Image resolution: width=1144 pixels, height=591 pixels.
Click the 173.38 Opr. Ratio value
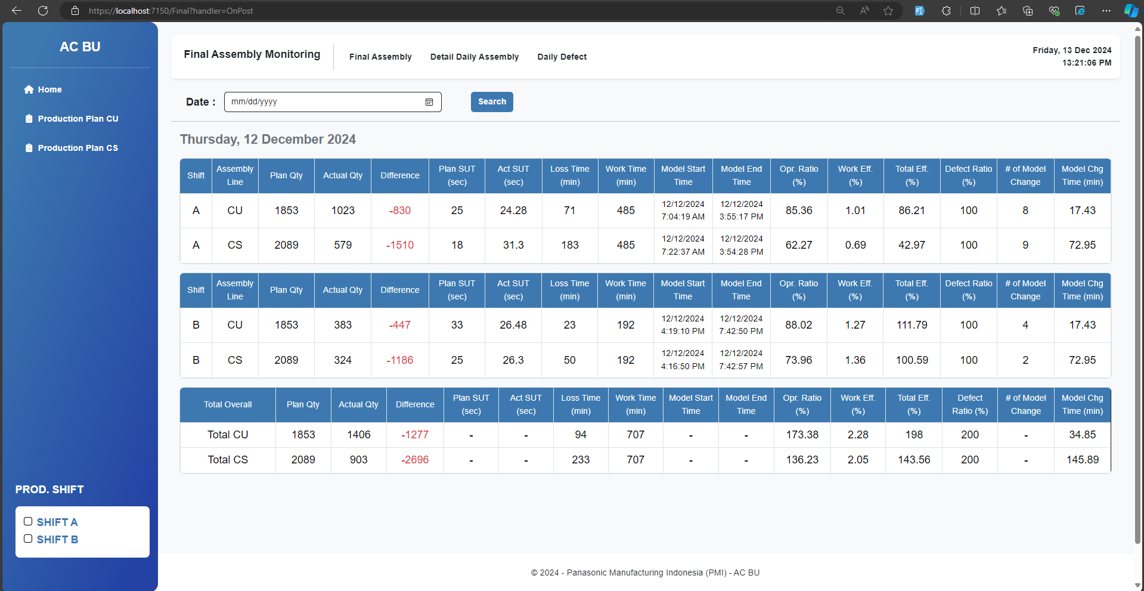click(x=802, y=435)
